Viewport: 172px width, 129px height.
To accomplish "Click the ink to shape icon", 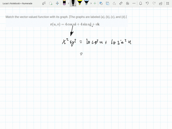I will pyautogui.click(x=107, y=3).
